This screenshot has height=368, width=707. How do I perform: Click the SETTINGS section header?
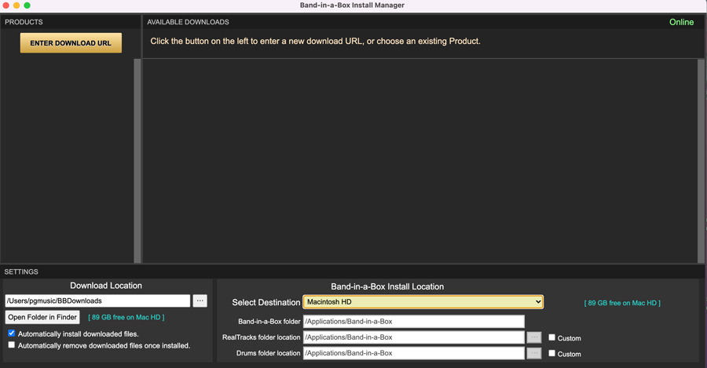pos(21,271)
